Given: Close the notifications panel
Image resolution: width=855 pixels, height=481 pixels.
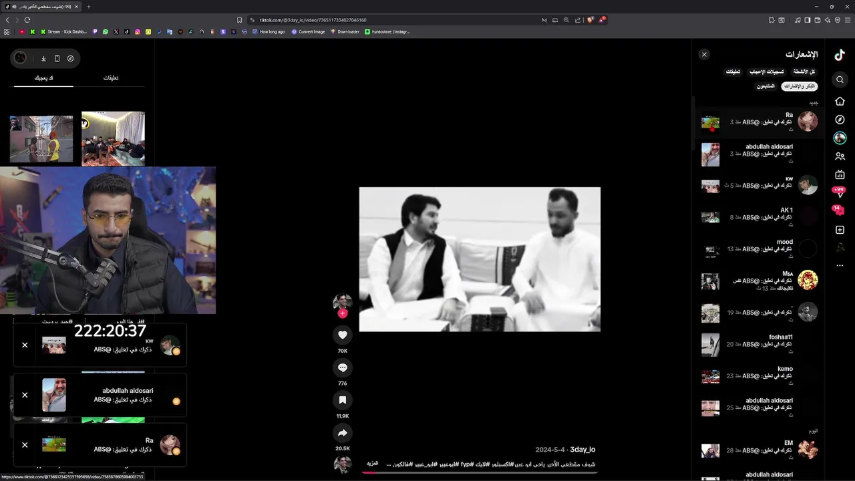Looking at the screenshot, I should [x=704, y=55].
